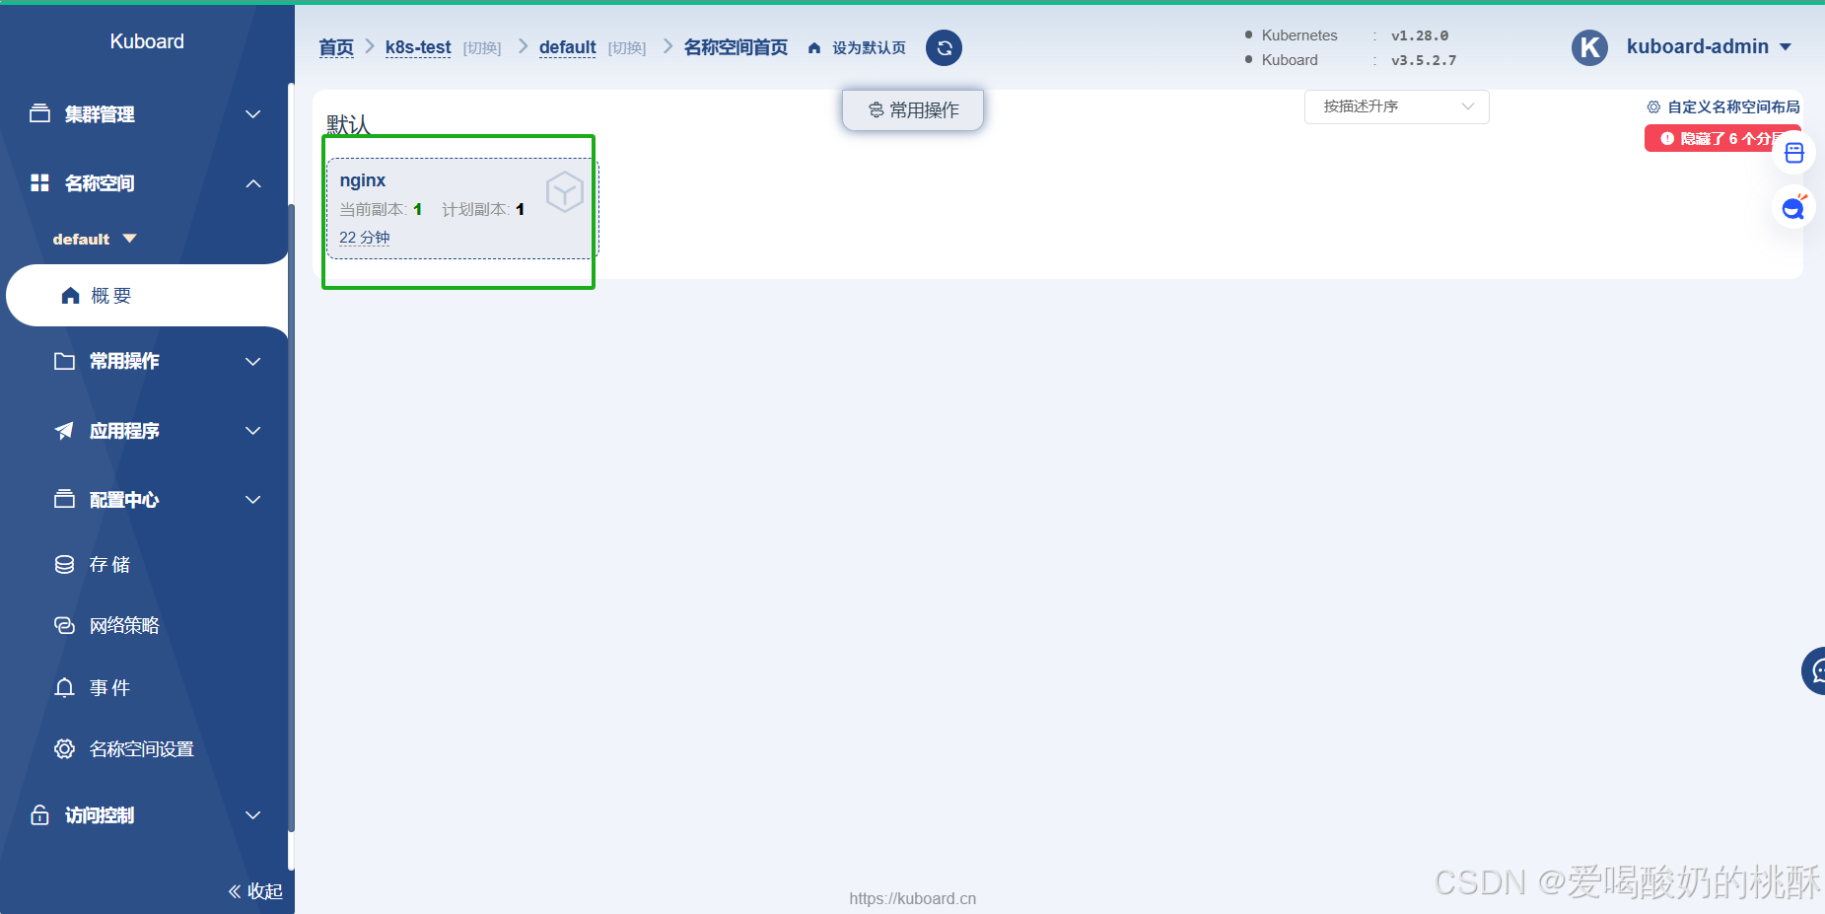Click 设为默认页 link
The image size is (1825, 914).
point(869,47)
